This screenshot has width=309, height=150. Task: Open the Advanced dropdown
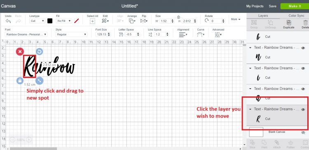click(218, 35)
